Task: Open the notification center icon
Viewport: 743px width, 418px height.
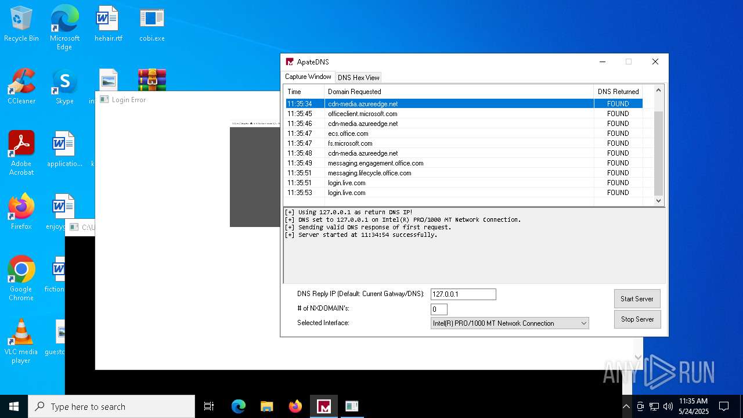Action: tap(724, 406)
